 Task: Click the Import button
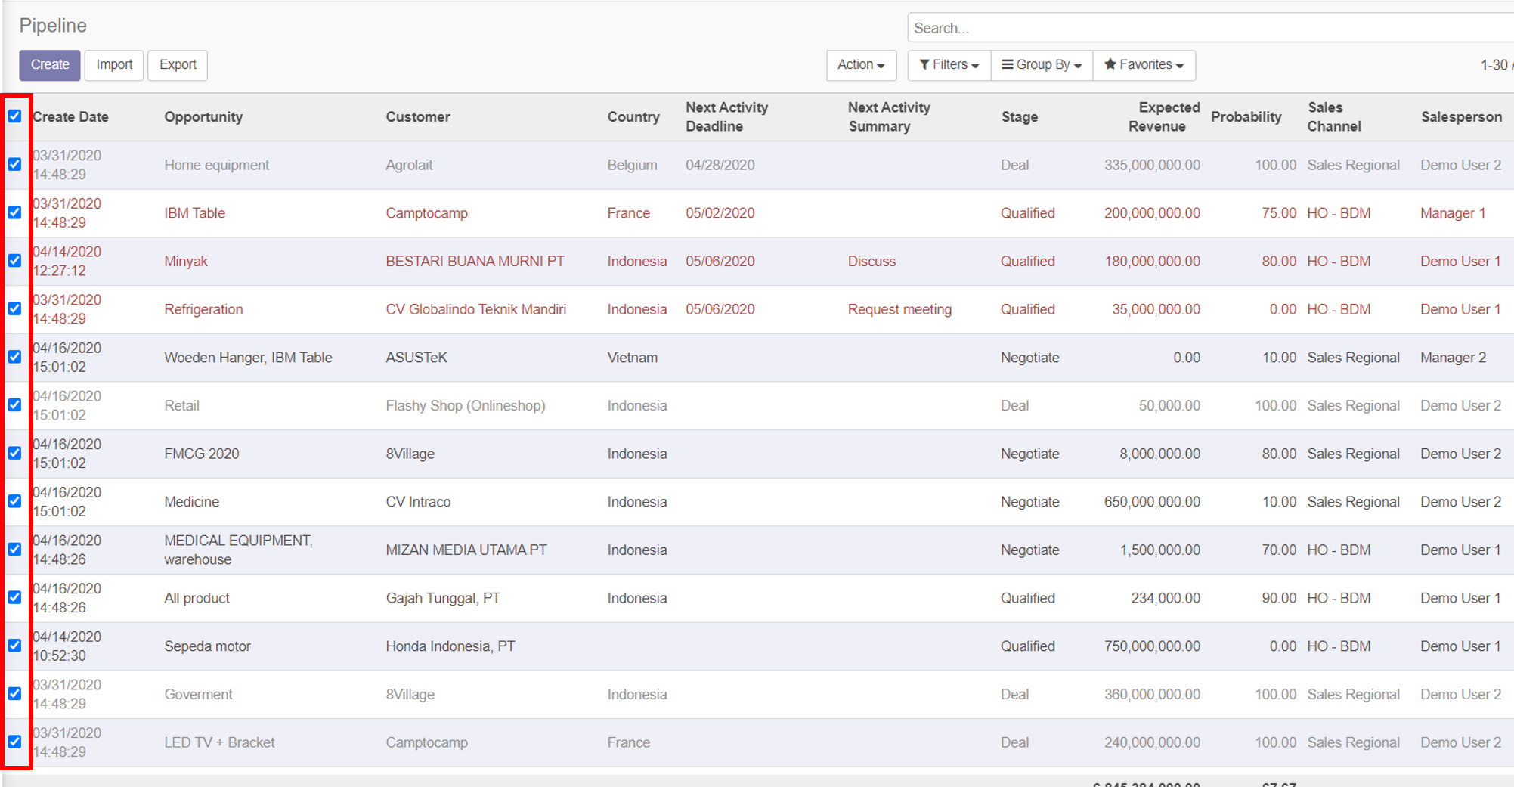click(x=114, y=65)
